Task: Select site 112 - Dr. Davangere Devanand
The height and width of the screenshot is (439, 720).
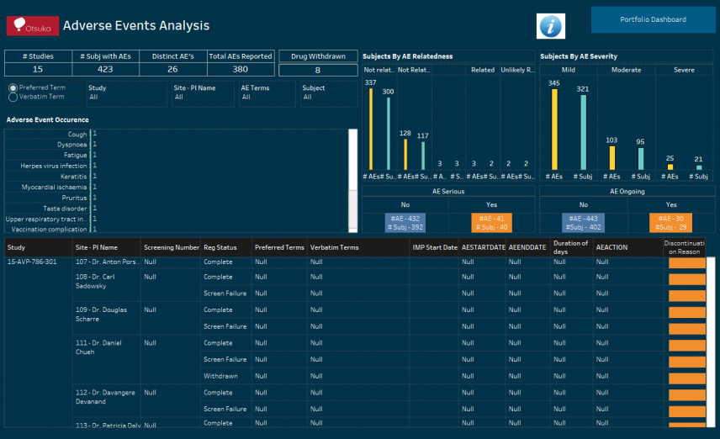Action: pyautogui.click(x=105, y=397)
